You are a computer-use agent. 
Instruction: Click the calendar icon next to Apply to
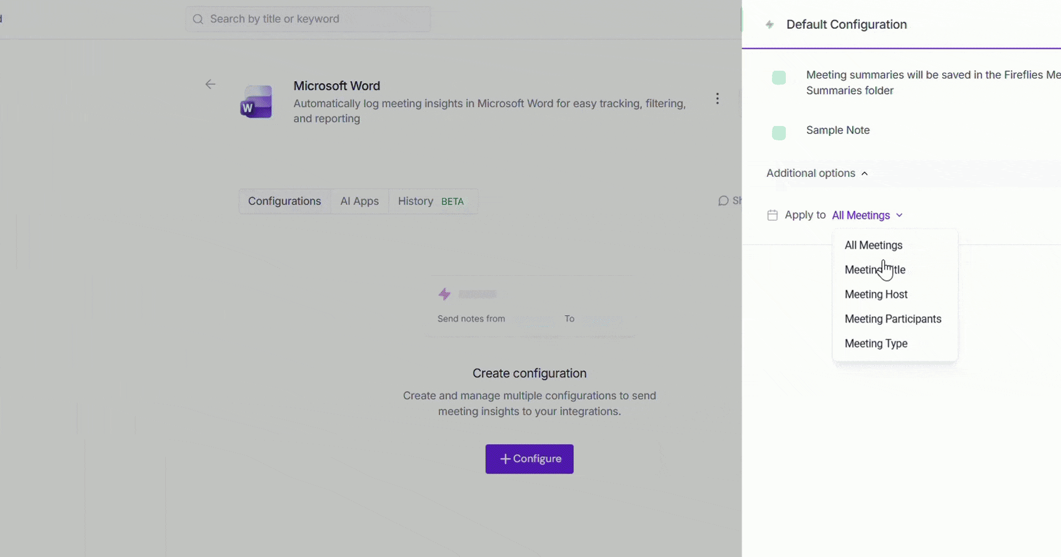pos(773,215)
